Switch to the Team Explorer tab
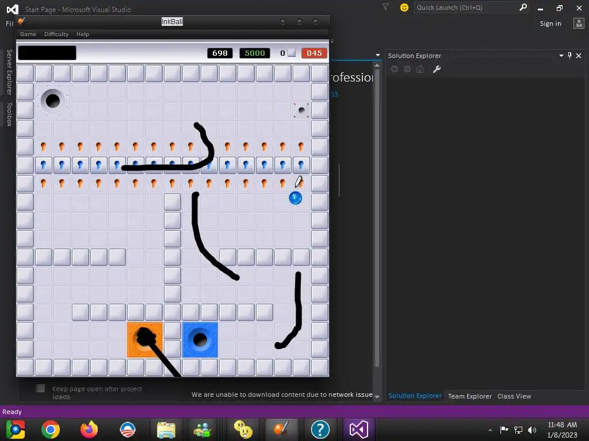Screen dimensions: 589x441 click(469, 396)
